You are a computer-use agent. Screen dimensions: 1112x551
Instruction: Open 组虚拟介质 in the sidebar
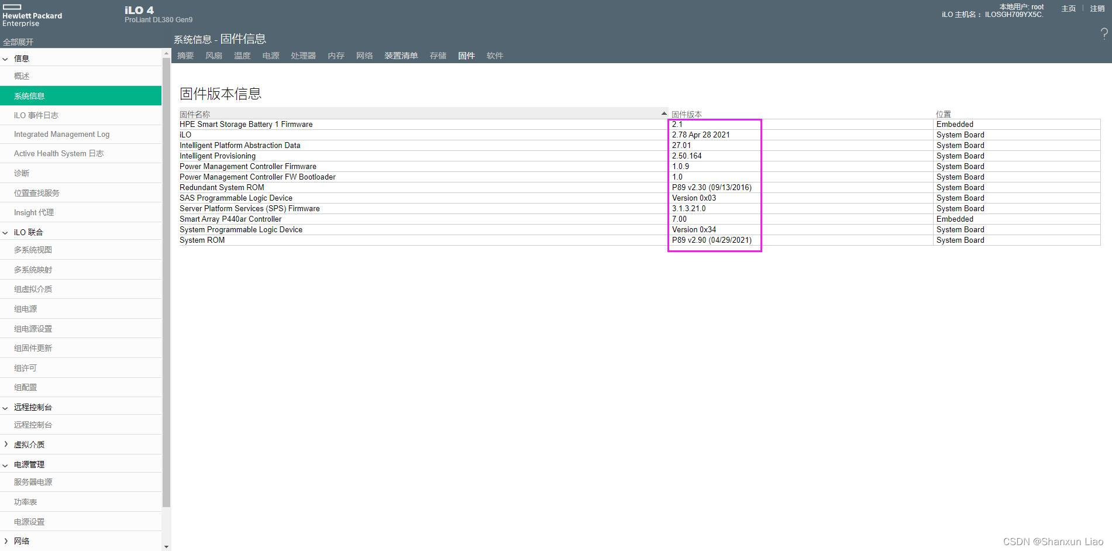[x=81, y=289]
